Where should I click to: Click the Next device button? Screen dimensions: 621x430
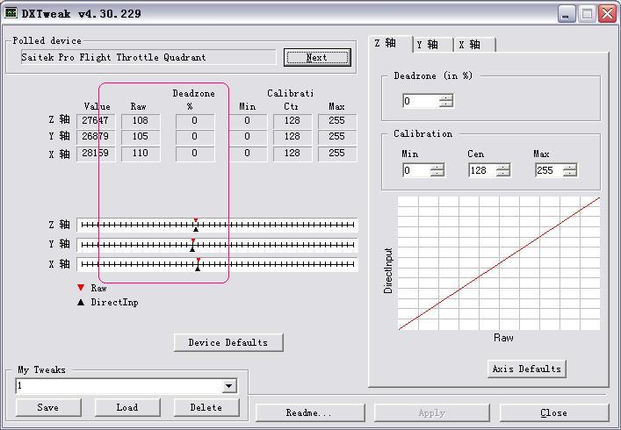coord(317,58)
